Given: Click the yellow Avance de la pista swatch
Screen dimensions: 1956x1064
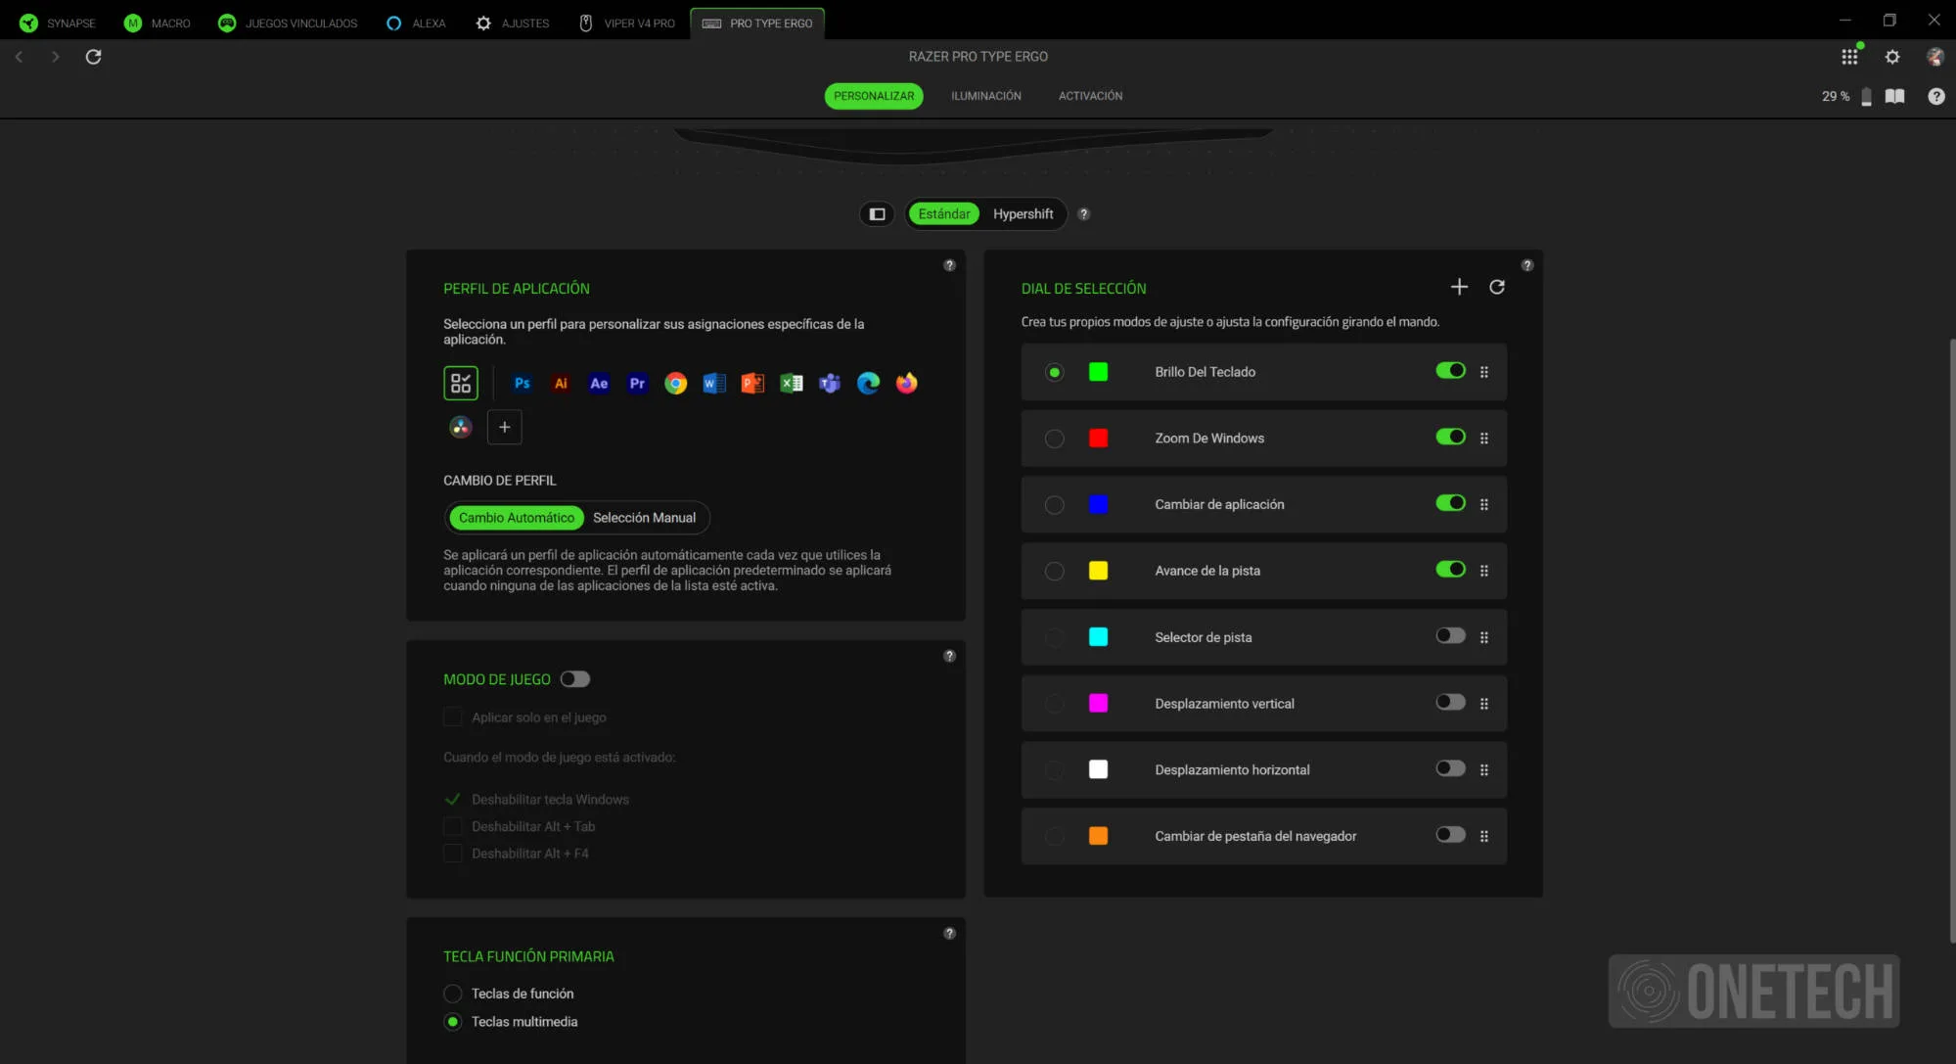Looking at the screenshot, I should point(1098,571).
